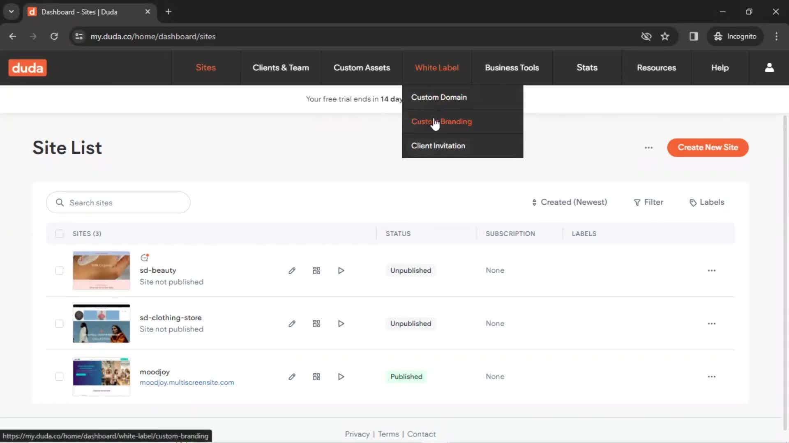View site information icon in address bar
This screenshot has height=443, width=789.
[79, 37]
